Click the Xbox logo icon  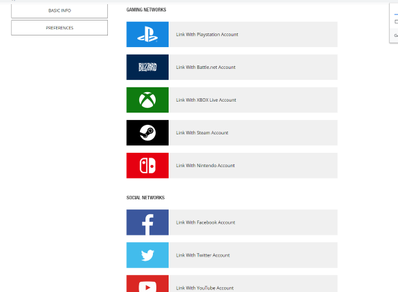pos(147,100)
